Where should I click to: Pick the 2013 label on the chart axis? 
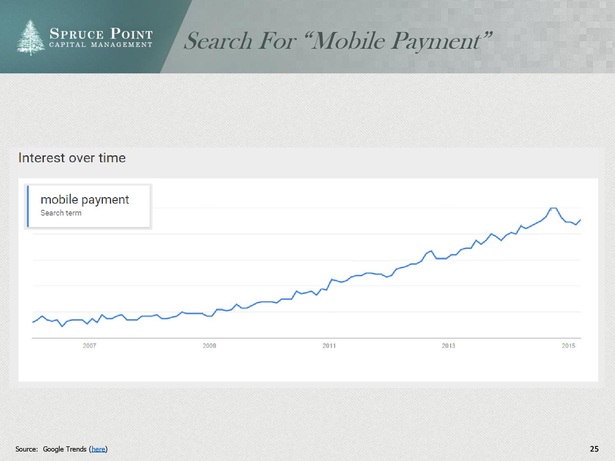449,346
